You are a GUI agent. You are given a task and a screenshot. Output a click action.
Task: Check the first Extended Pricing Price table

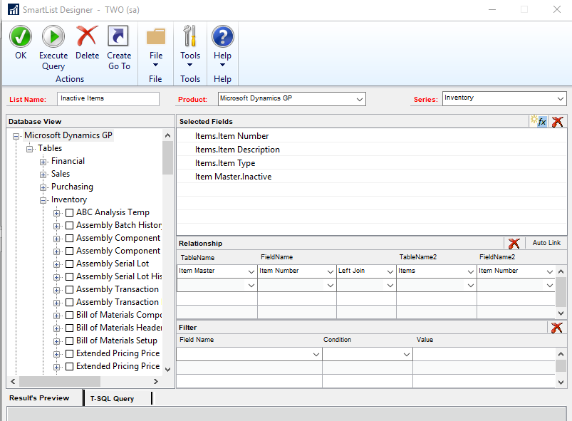coord(69,353)
